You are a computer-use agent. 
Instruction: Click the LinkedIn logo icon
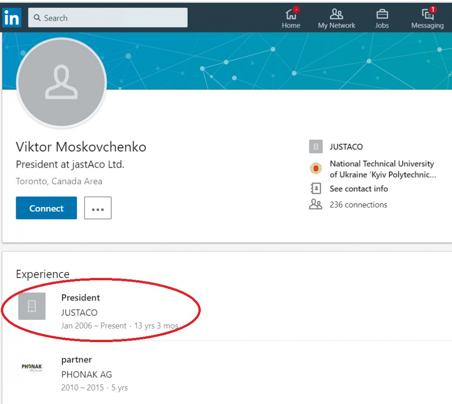[12, 18]
